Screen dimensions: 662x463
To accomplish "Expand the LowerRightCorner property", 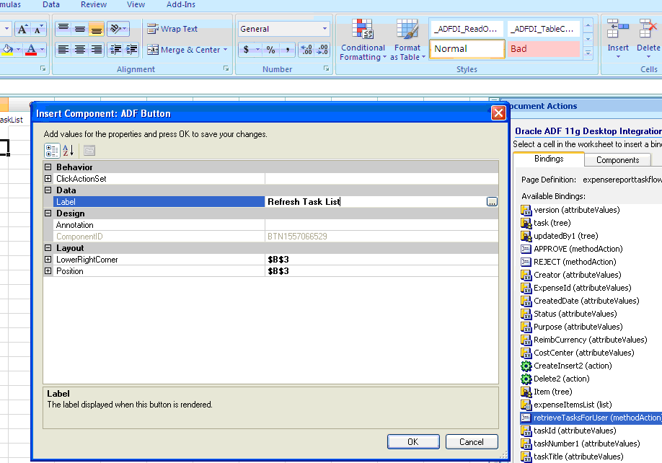I will pos(48,260).
